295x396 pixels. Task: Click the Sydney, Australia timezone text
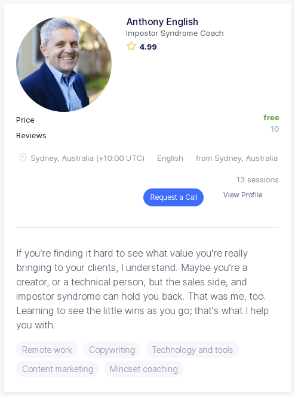pyautogui.click(x=88, y=159)
